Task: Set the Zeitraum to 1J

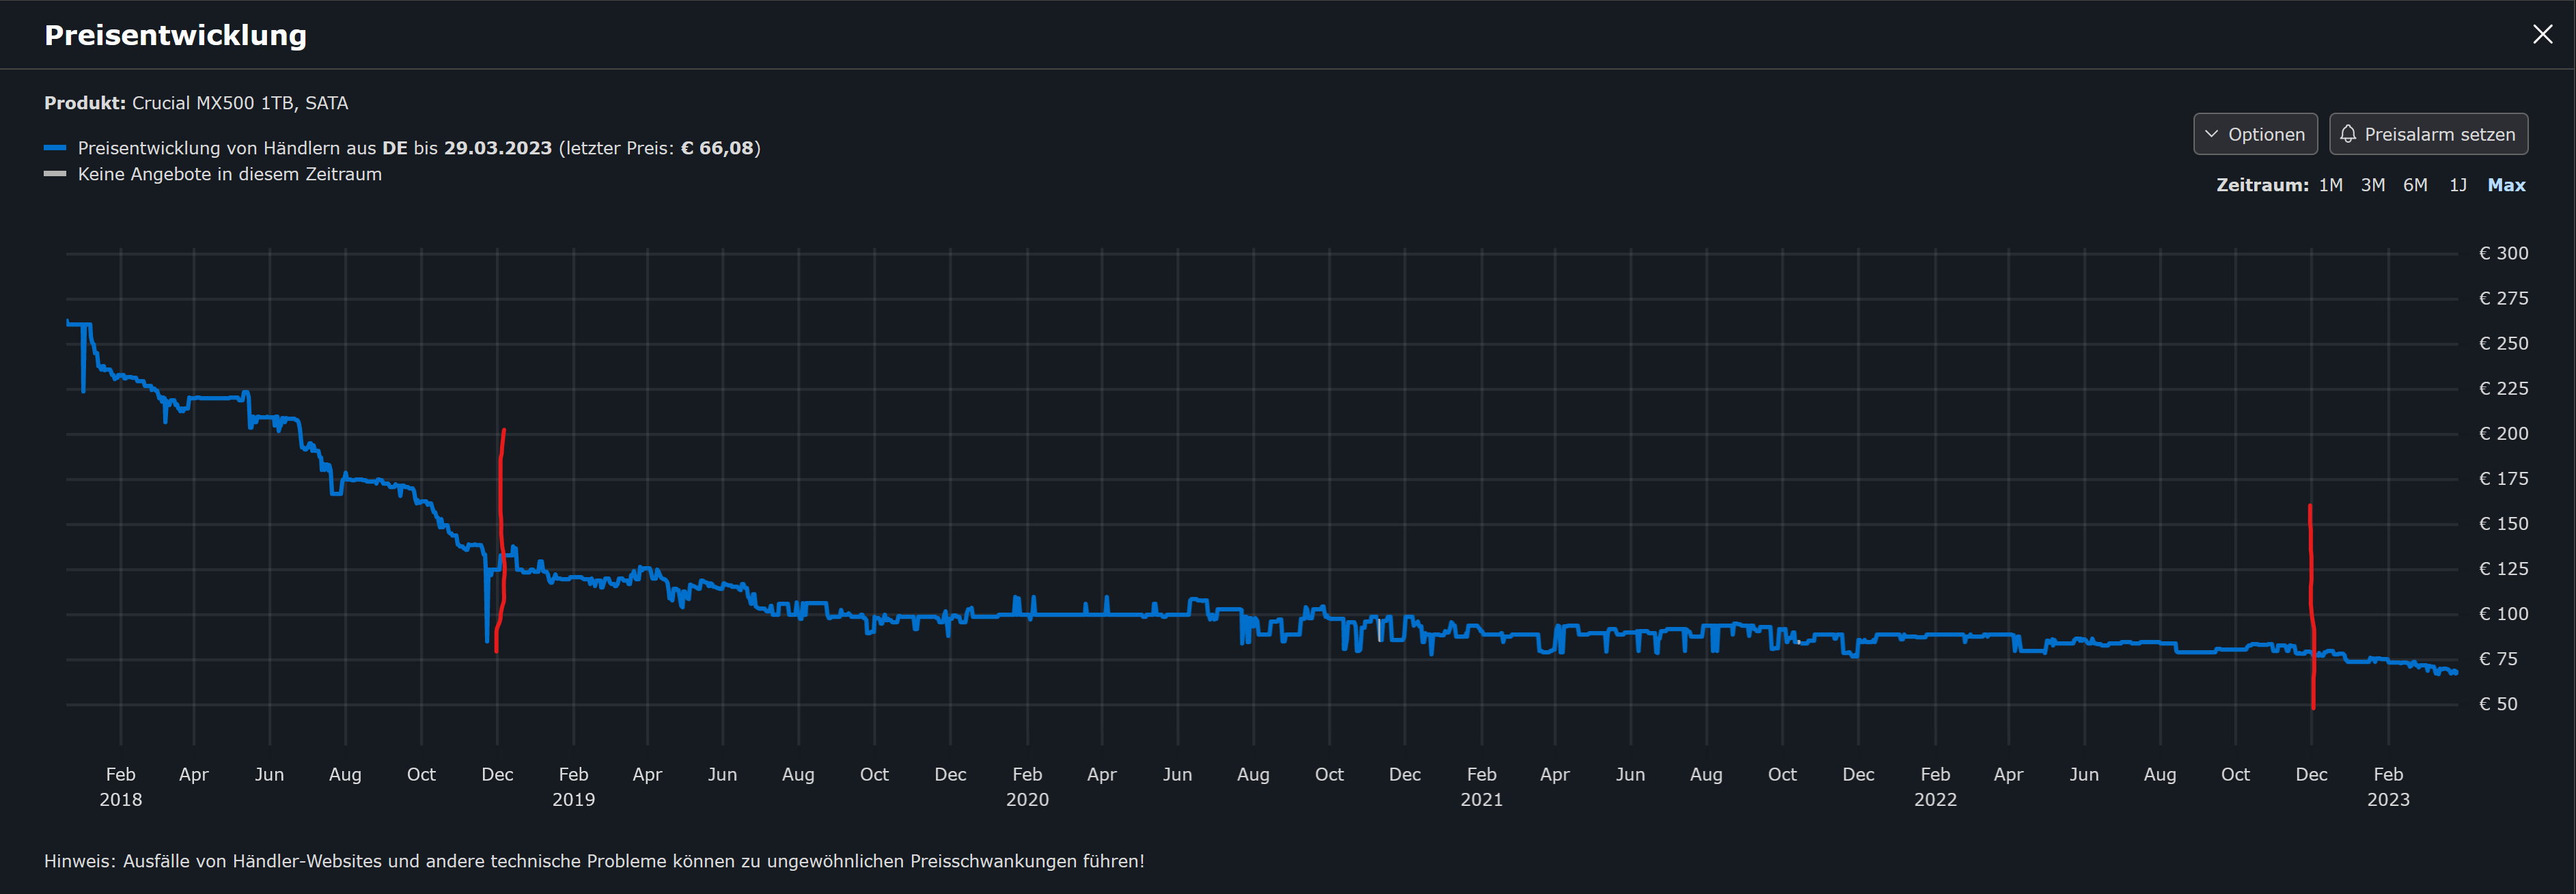Action: coord(2457,185)
